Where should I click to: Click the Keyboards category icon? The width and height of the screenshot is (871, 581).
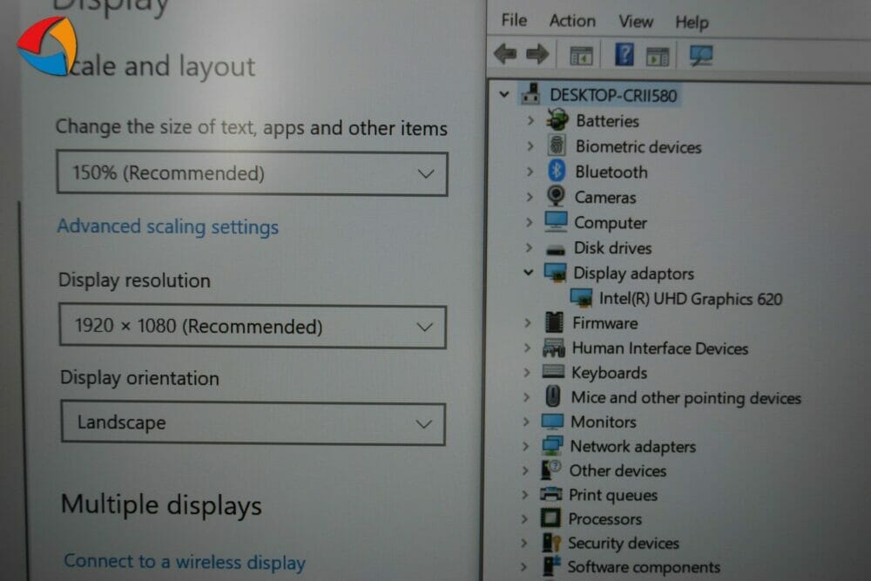553,372
